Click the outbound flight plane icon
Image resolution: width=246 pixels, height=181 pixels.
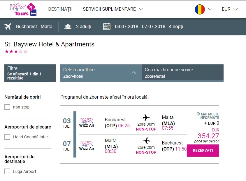146,117
